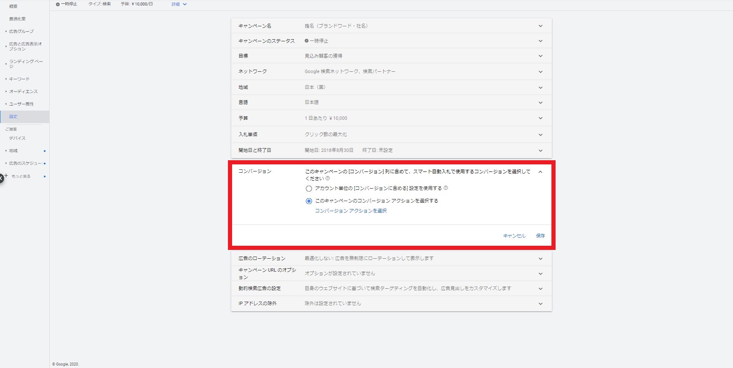Open 最適化案 in the sidebar

(18, 19)
